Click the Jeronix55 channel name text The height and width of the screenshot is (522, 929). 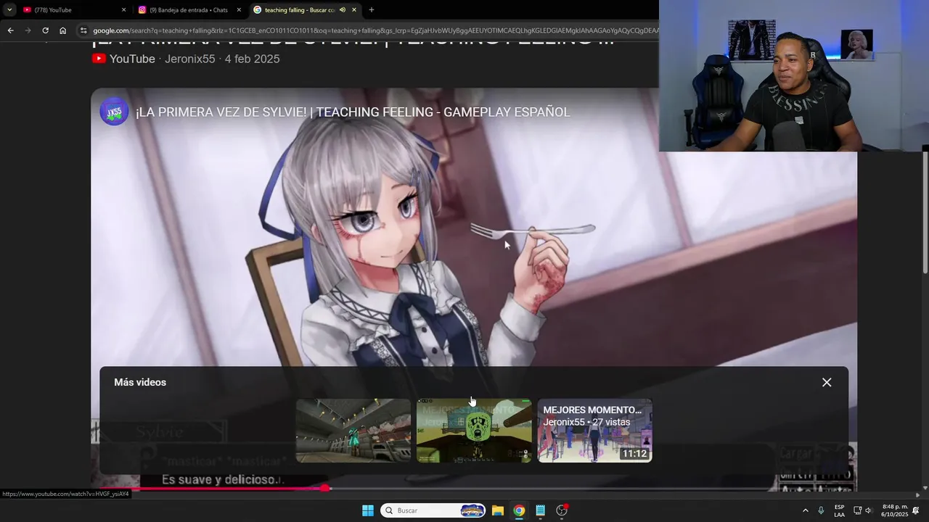190,59
